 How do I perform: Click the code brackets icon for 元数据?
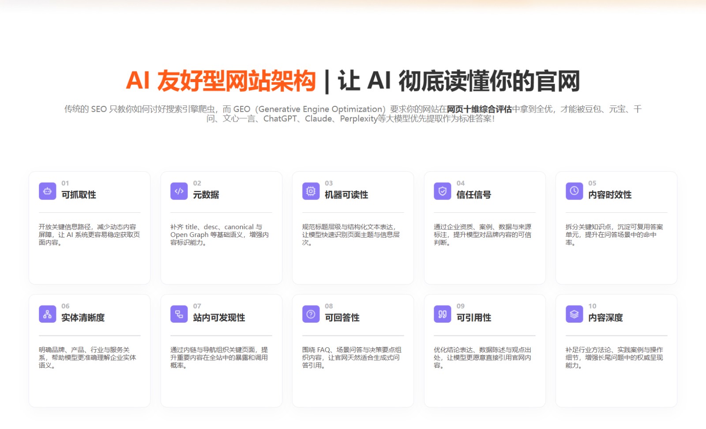coord(179,191)
